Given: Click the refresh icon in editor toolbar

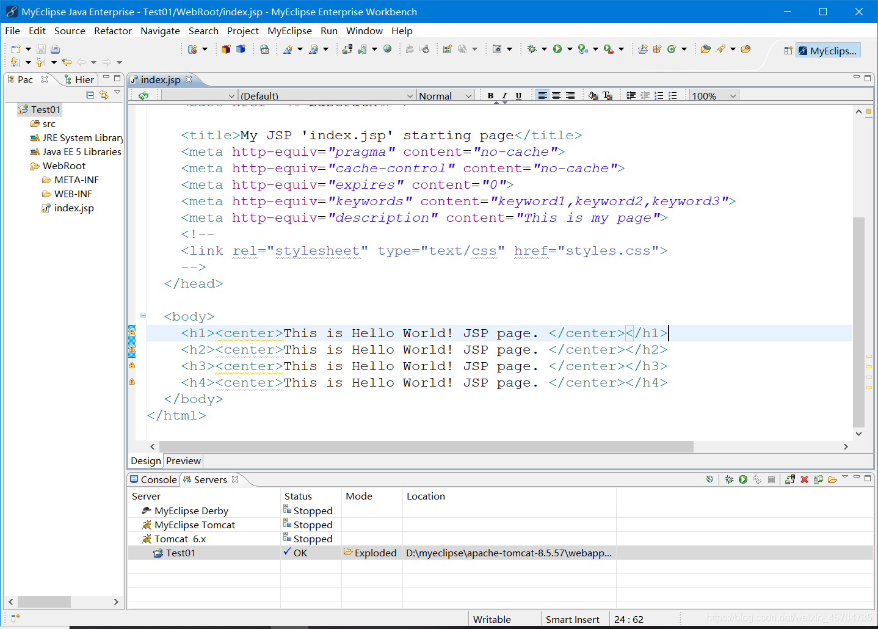Looking at the screenshot, I should 143,95.
